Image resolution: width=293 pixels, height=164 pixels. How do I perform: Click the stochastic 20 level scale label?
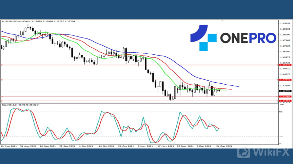pos(281,136)
